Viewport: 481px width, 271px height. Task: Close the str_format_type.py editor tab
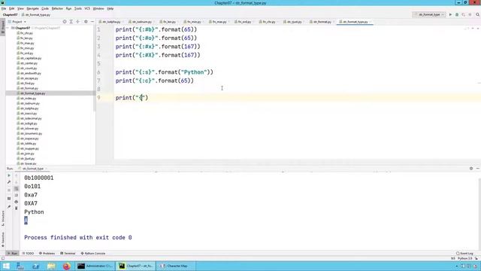pyautogui.click(x=371, y=22)
